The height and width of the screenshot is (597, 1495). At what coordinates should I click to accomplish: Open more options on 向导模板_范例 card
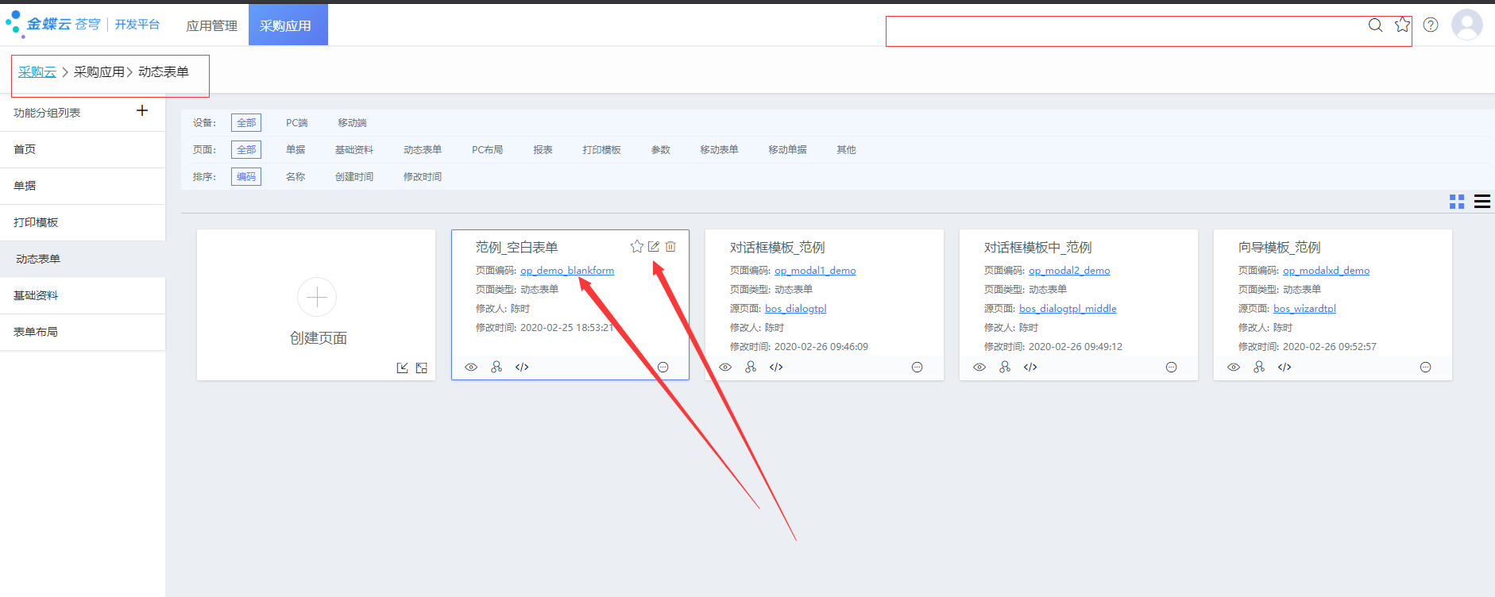tap(1426, 367)
